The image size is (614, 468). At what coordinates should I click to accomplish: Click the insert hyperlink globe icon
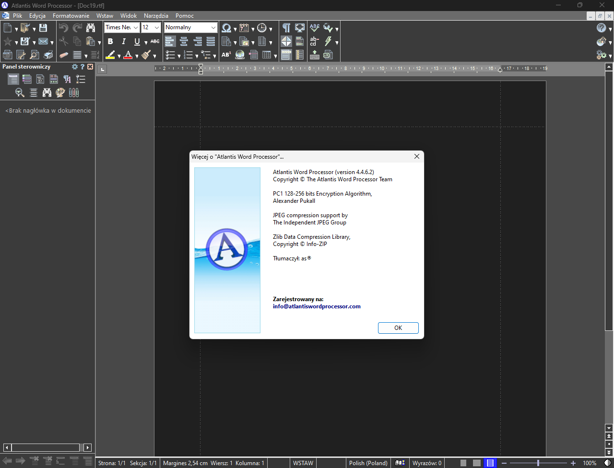(240, 55)
